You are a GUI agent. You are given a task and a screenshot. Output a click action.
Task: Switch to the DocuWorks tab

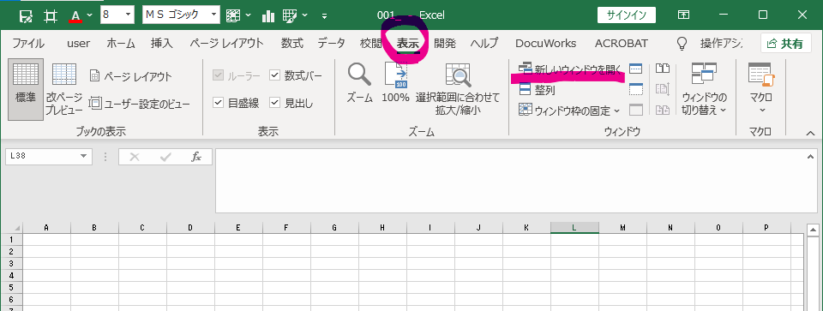coord(545,44)
